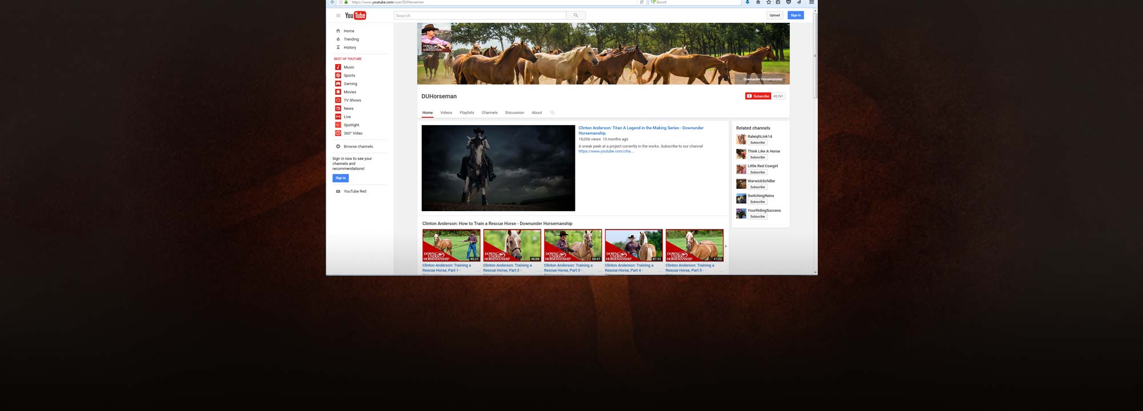Open Rescue Horse Part 1 title link
The image size is (1143, 411).
coord(447,268)
